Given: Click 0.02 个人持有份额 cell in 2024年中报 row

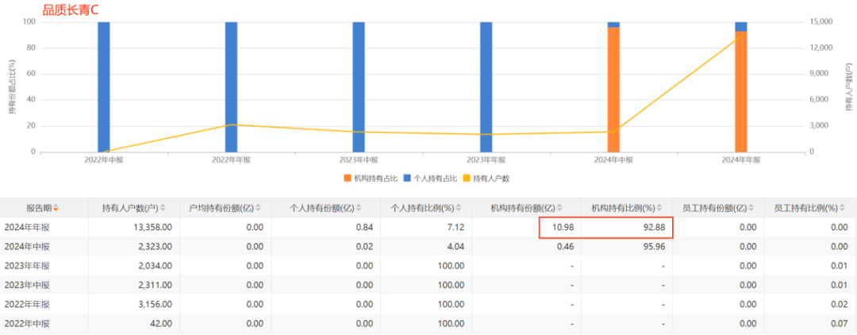Looking at the screenshot, I should [x=365, y=246].
